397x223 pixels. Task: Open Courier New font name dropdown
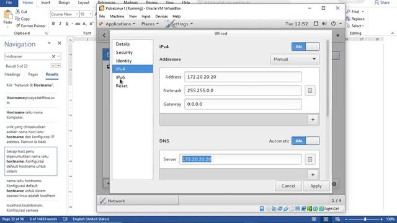77,14
